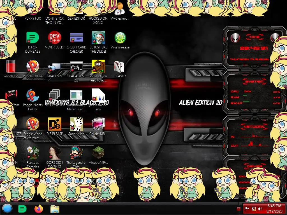The height and width of the screenshot is (215, 287).
Task: Click the CPU usage row
Action: click(x=255, y=92)
